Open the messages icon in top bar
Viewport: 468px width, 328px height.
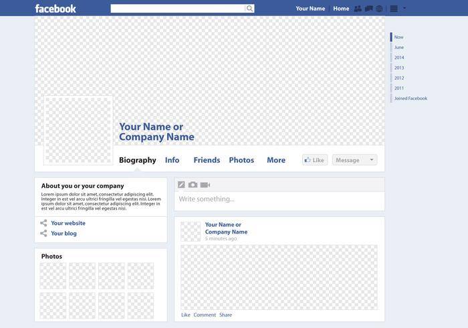368,9
